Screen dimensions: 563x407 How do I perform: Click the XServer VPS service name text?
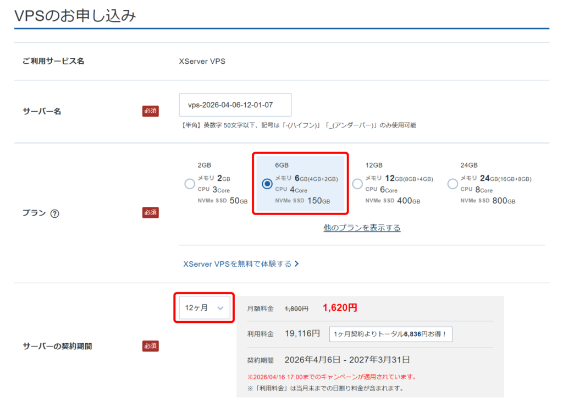(x=202, y=61)
